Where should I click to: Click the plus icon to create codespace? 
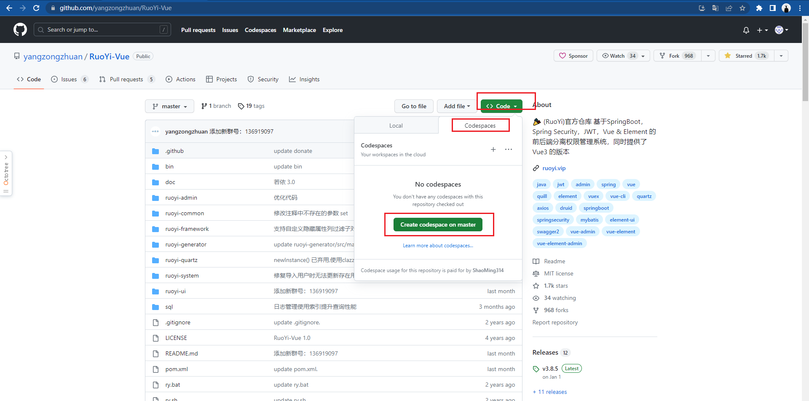click(x=493, y=150)
